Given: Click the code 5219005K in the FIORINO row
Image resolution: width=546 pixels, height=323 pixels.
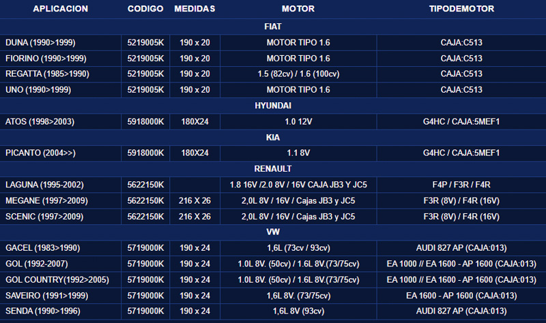Looking at the screenshot, I should (x=145, y=58).
